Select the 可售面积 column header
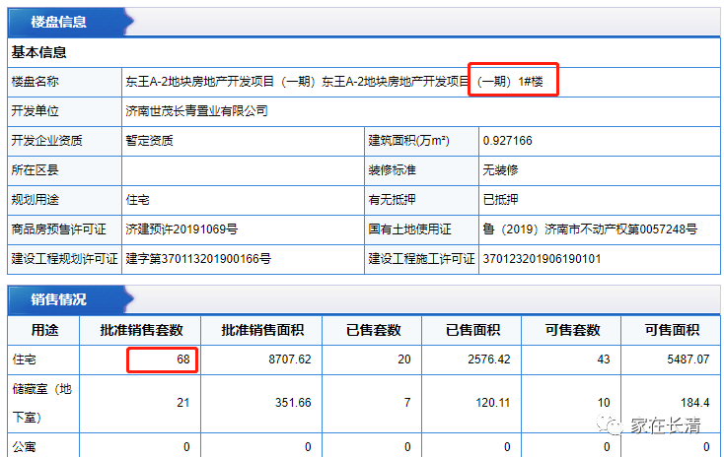 pyautogui.click(x=672, y=330)
